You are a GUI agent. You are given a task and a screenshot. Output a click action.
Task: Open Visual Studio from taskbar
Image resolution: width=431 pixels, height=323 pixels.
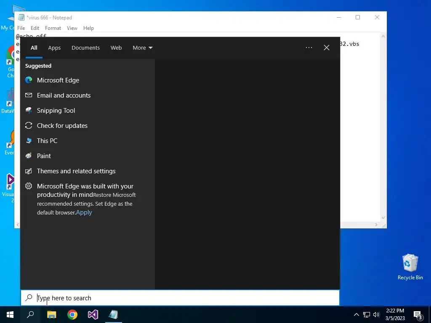[x=93, y=315]
